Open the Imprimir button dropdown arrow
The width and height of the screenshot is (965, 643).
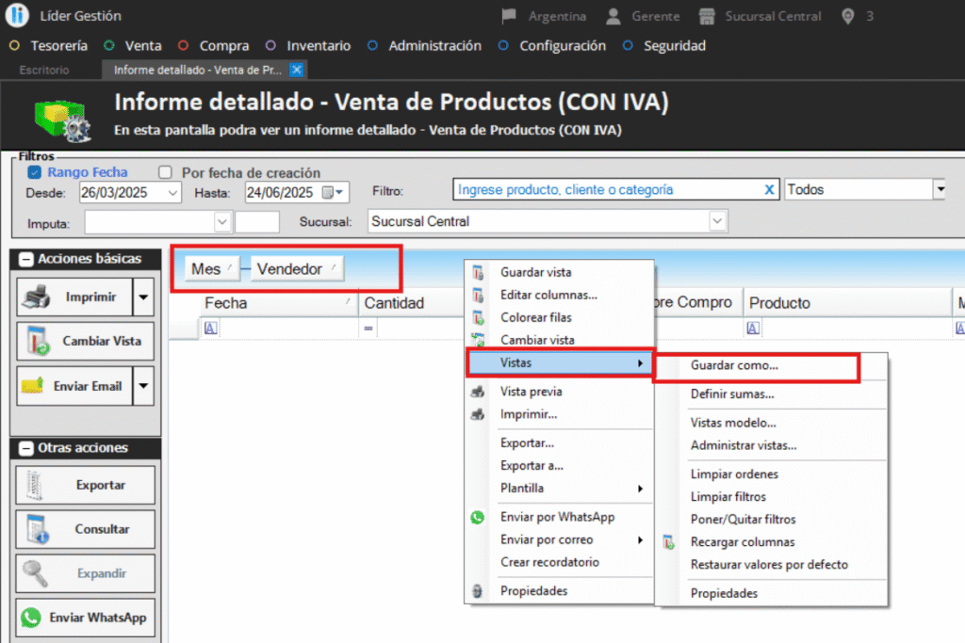[143, 297]
